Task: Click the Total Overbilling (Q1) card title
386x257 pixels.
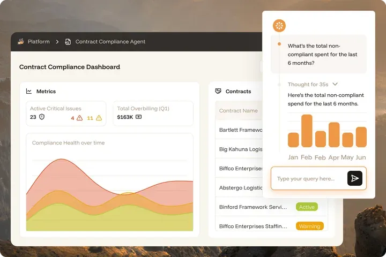Action: click(x=143, y=109)
